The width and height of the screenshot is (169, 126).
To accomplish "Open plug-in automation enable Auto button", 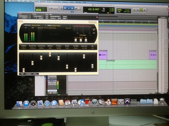I will click(47, 16).
